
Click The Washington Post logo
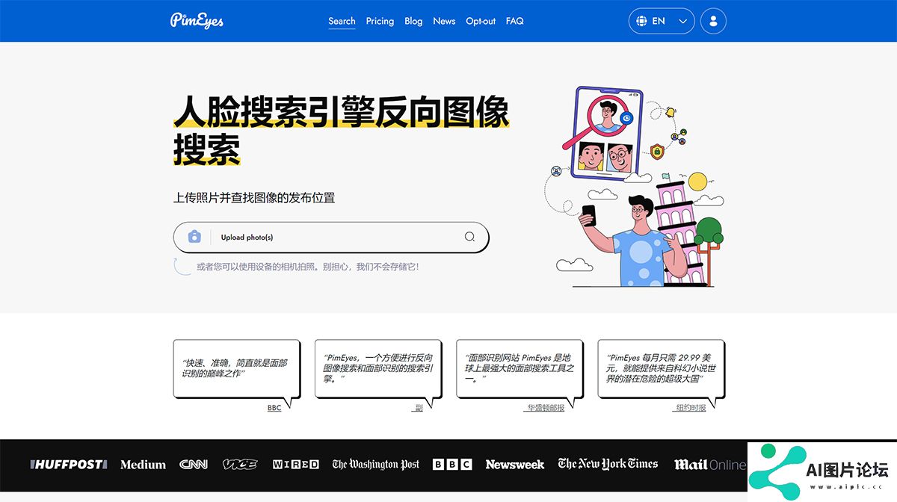[376, 465]
